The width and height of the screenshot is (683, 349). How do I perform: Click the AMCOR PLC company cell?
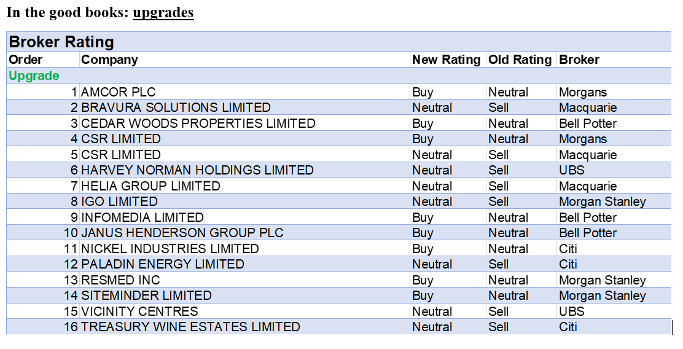(x=119, y=92)
